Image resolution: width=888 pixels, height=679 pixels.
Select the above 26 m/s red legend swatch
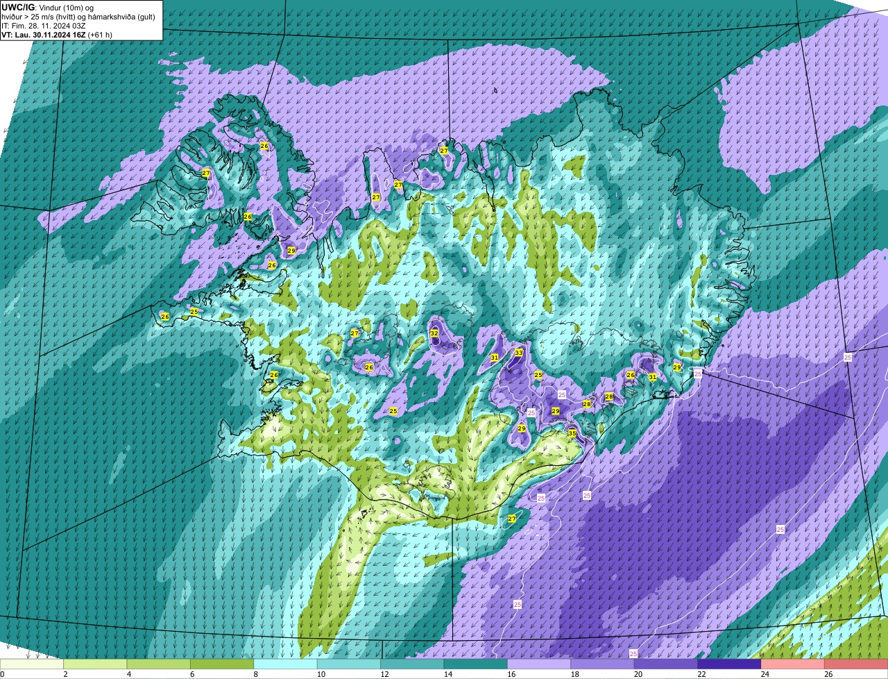[856, 664]
